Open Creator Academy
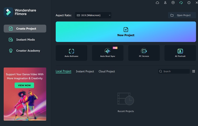This screenshot has height=126, width=198. coord(25,51)
